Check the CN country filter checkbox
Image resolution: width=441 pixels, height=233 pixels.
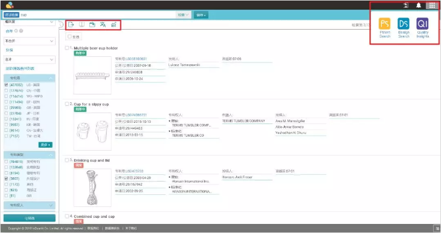(6, 90)
